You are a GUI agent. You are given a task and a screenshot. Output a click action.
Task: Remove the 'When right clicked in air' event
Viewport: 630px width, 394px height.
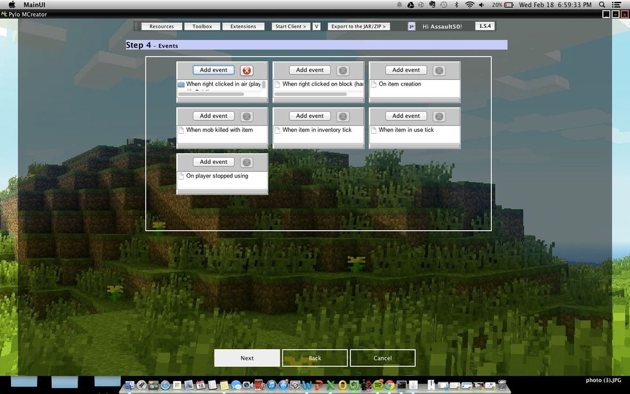[x=246, y=71]
